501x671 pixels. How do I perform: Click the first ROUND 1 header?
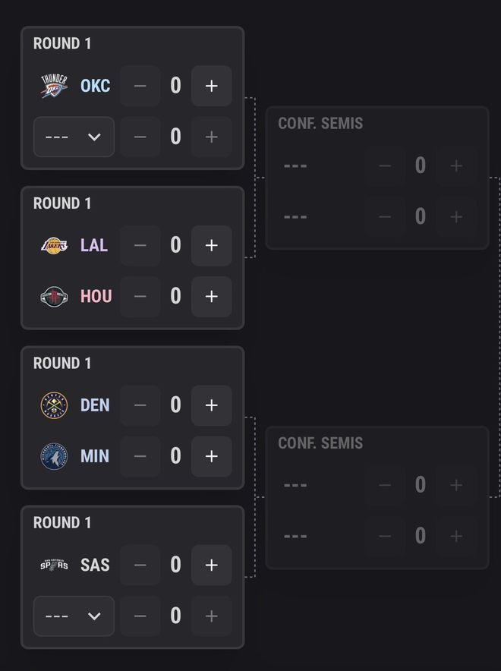(x=61, y=43)
